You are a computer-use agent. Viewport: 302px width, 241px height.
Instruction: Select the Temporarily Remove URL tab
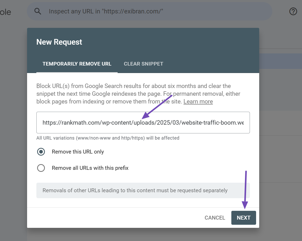click(77, 64)
